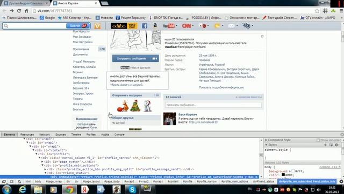Click the DevTools dock-side icon
The height and width of the screenshot is (194, 344).
coord(4,182)
